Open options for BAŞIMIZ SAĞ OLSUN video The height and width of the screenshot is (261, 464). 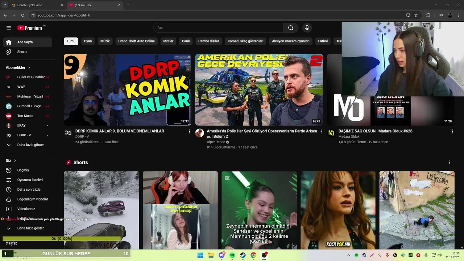[452, 132]
